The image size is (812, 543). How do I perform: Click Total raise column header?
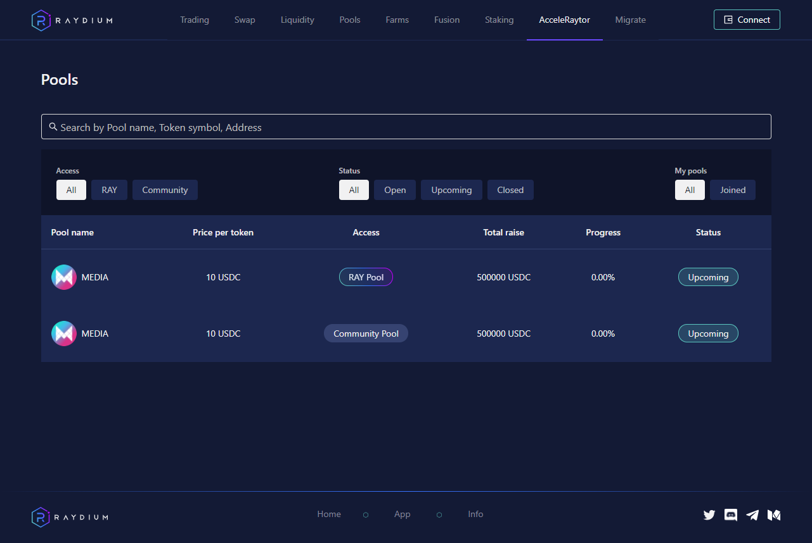(504, 232)
